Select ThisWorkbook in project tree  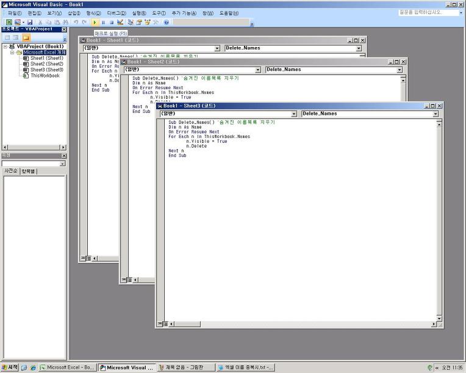pyautogui.click(x=45, y=76)
